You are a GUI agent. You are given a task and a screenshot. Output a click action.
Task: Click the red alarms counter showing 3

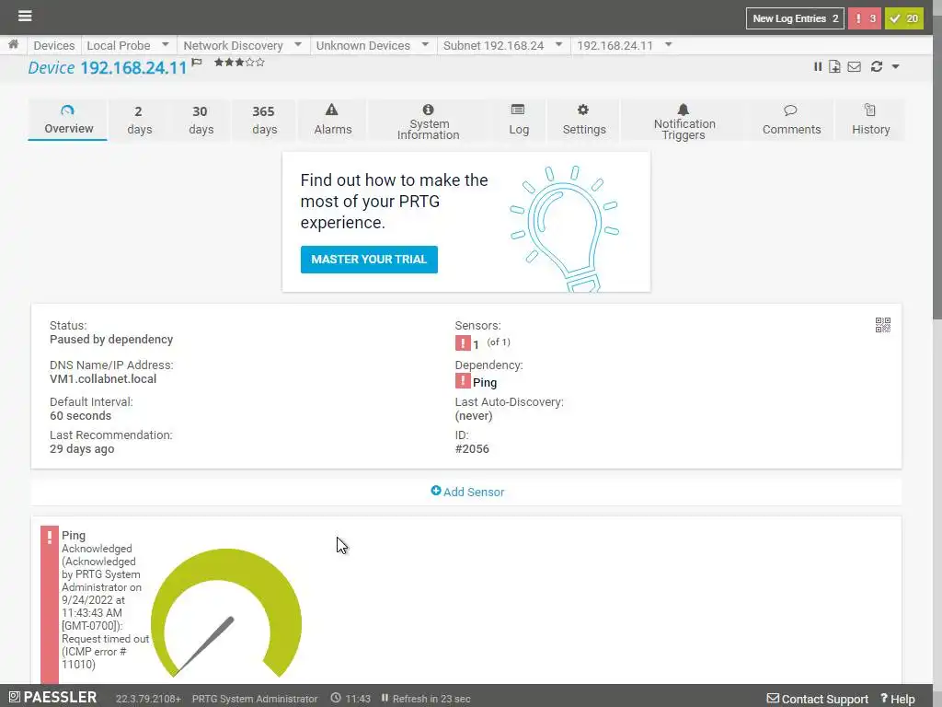[865, 18]
